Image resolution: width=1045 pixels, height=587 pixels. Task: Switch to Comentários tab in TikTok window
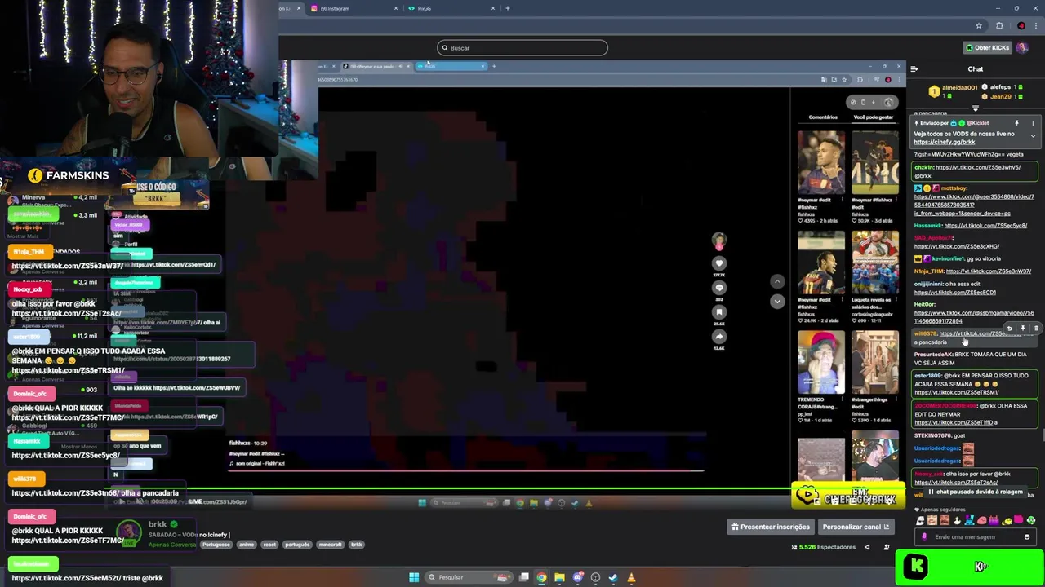[x=823, y=117]
